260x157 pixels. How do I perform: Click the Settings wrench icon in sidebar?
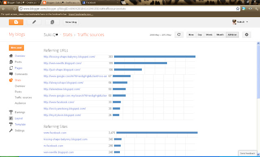(x=11, y=131)
